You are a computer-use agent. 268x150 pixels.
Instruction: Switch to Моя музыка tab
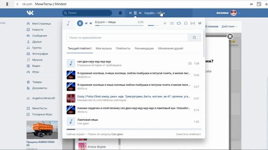(x=103, y=48)
